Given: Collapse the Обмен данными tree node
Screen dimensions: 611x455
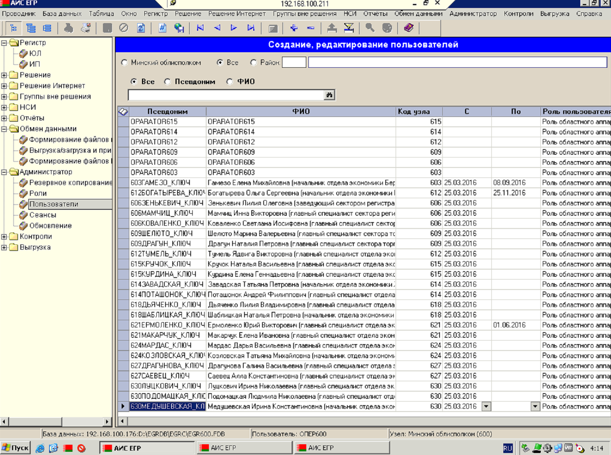Looking at the screenshot, I should click(x=4, y=129).
